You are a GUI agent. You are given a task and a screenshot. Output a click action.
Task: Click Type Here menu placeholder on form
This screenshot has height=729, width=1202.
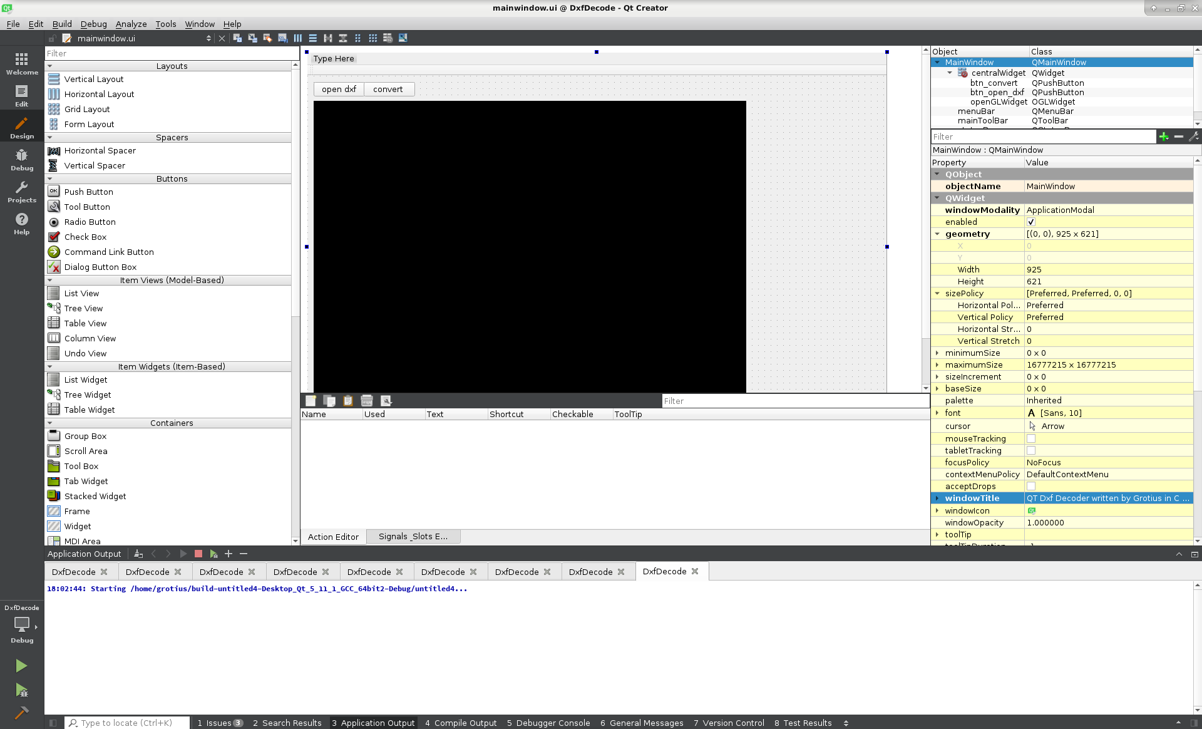[x=334, y=58]
